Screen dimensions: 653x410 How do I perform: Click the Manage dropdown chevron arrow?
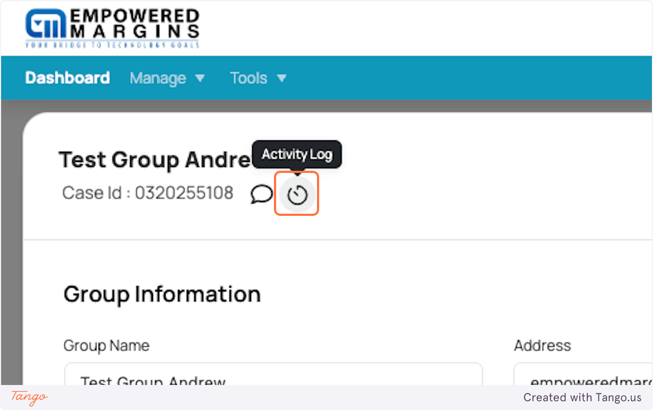(x=201, y=78)
